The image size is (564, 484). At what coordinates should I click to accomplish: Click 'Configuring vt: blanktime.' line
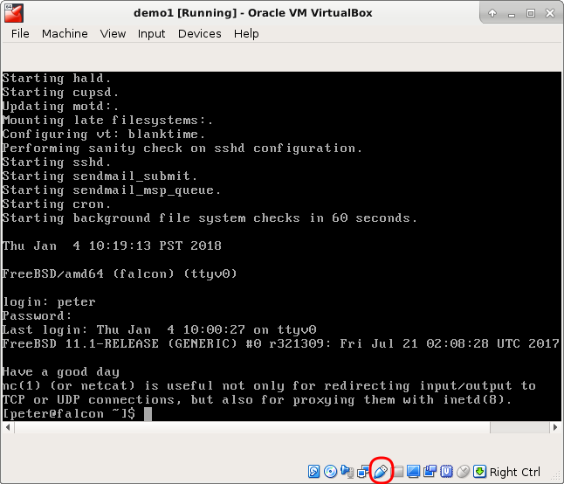click(x=104, y=135)
